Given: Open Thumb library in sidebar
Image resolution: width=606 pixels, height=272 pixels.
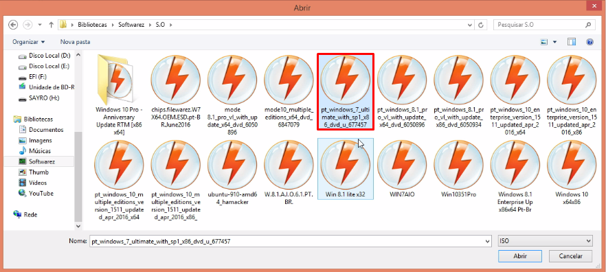Looking at the screenshot, I should [x=34, y=172].
